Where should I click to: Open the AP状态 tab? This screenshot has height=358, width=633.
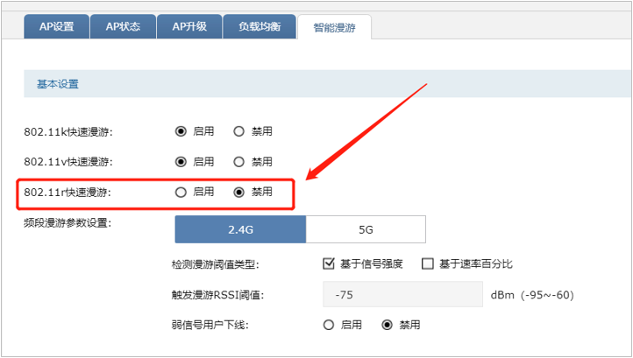[x=123, y=26]
